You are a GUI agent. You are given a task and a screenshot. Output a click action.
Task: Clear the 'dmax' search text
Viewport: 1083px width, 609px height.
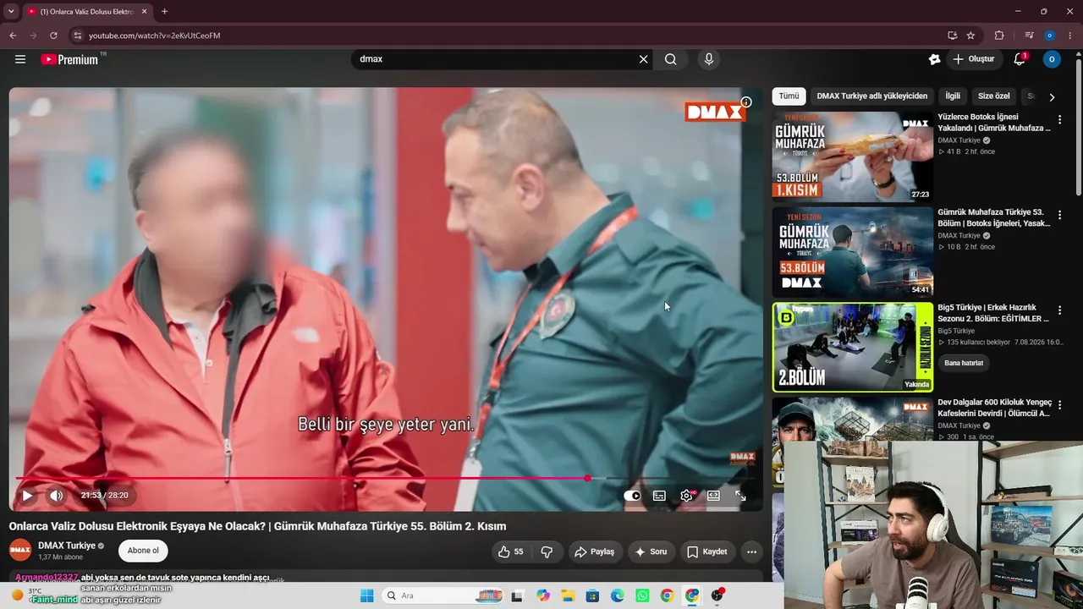click(x=643, y=59)
